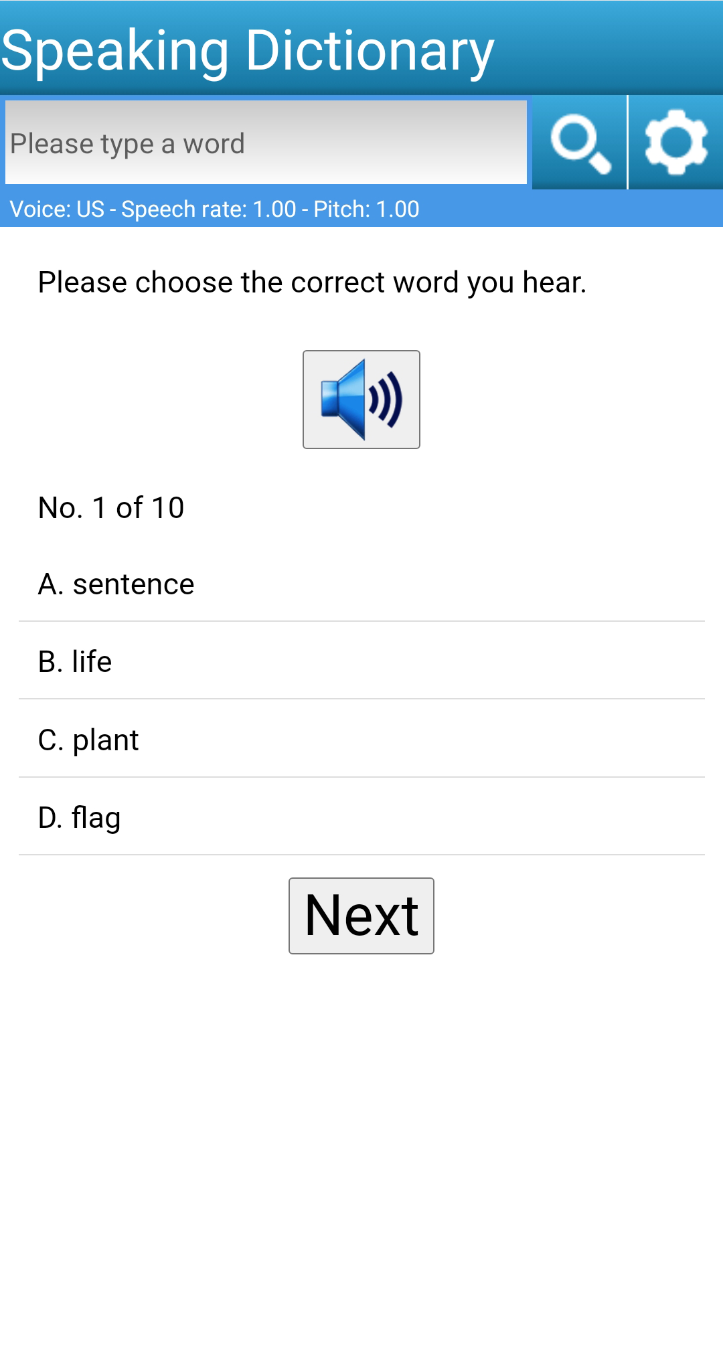Tap the "Voice: US" status text
Screen dimensions: 723x1360
pyautogui.click(x=57, y=209)
